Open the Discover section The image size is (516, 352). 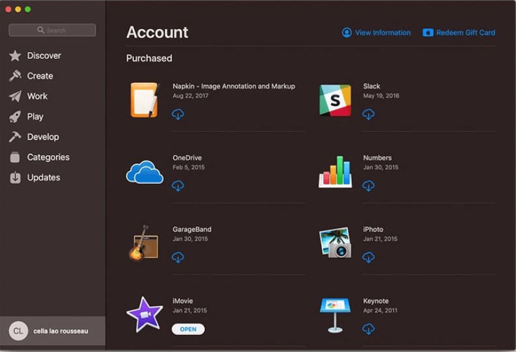(x=44, y=55)
